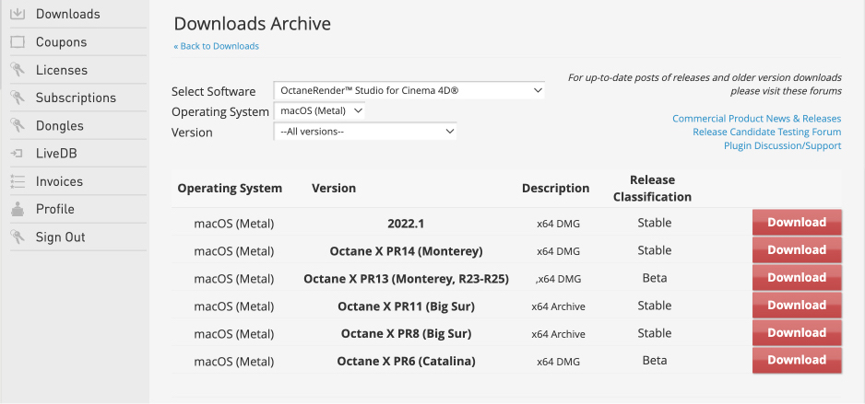Screen dimensions: 865x404
Task: Download Octane X PR13 (Monterey, R23-R25)
Action: click(x=797, y=277)
